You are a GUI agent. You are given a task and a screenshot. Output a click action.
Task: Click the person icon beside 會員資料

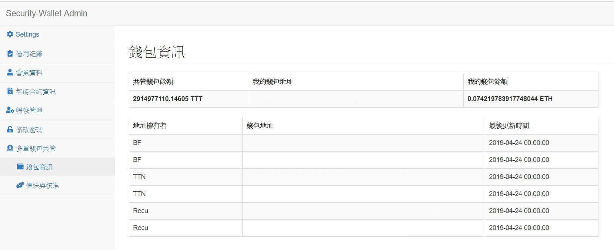point(10,72)
